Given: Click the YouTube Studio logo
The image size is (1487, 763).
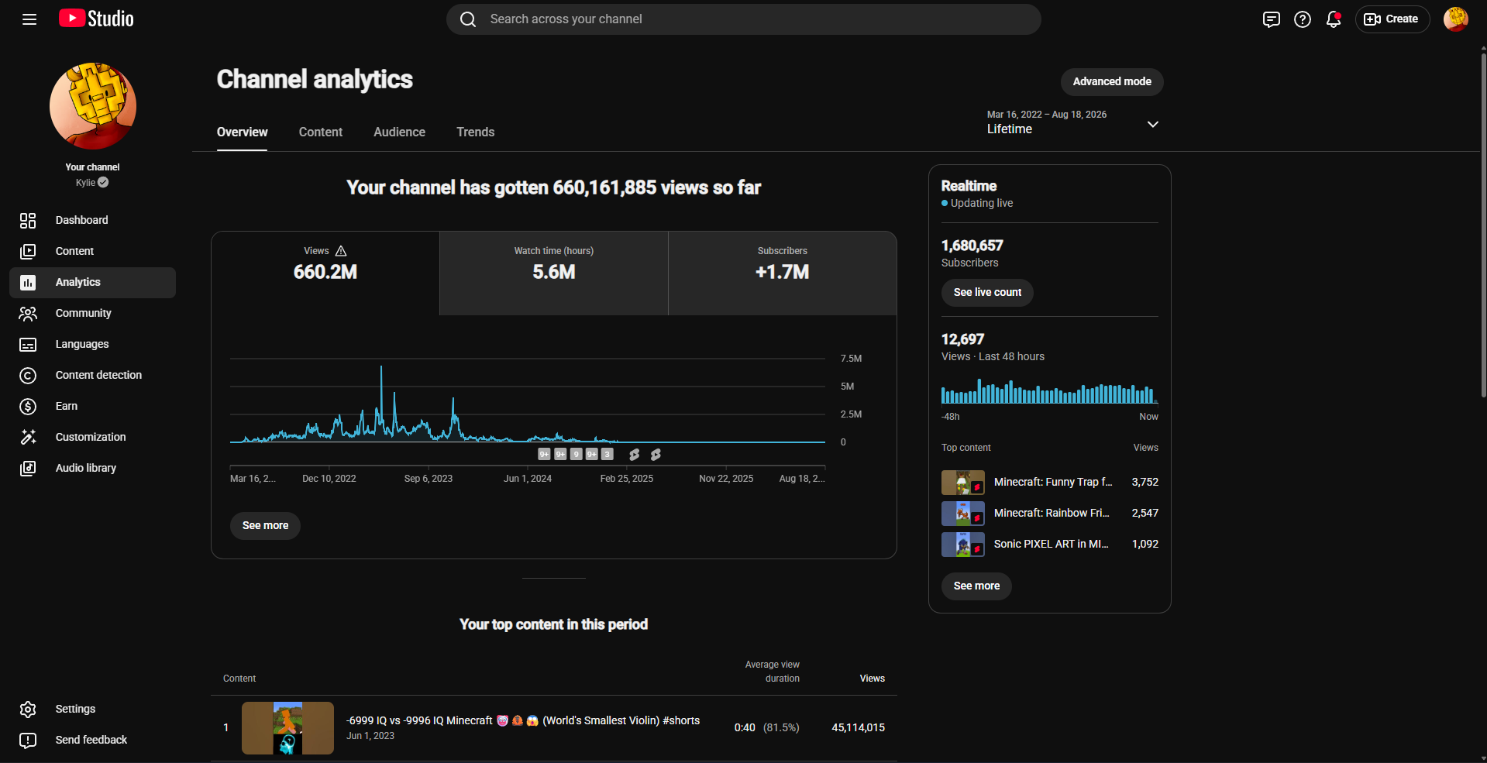Looking at the screenshot, I should pyautogui.click(x=96, y=19).
